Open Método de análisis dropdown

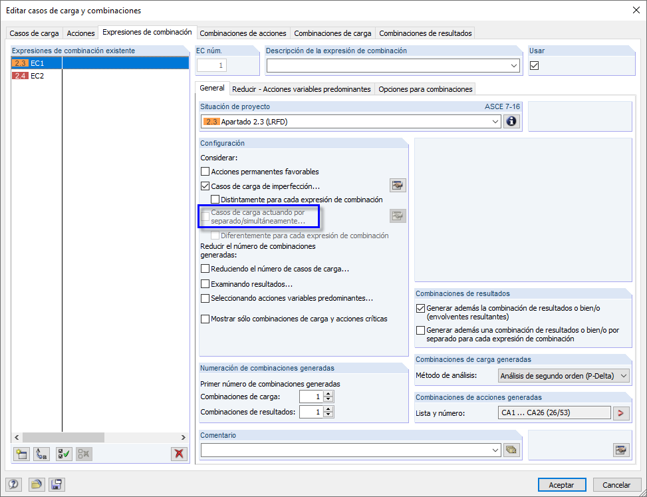click(624, 376)
